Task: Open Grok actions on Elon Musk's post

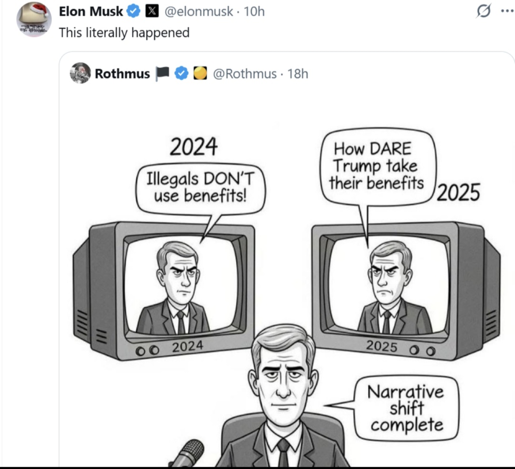Action: pyautogui.click(x=483, y=11)
